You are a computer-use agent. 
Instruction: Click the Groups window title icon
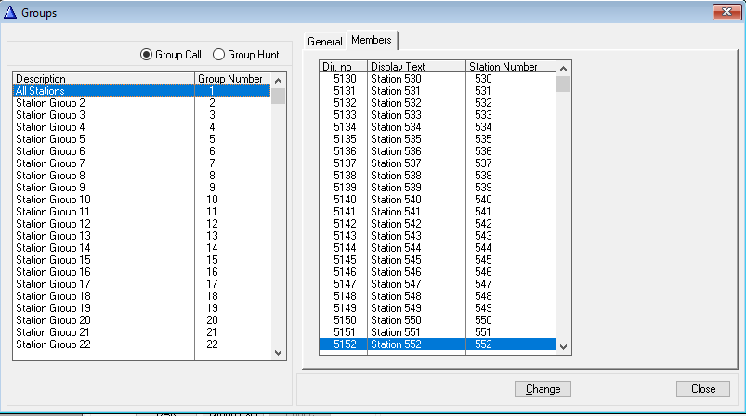10,13
